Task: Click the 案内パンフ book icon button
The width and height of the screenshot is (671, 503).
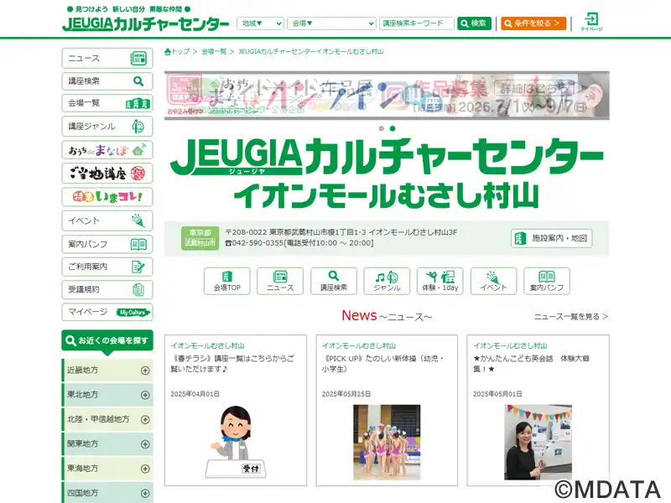Action: click(547, 281)
